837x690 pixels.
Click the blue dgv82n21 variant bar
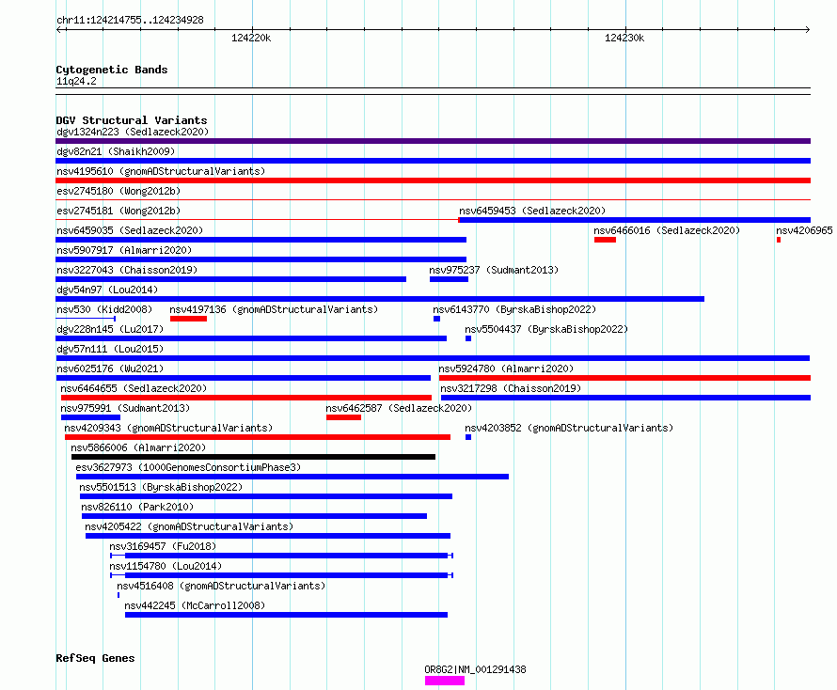pos(433,161)
